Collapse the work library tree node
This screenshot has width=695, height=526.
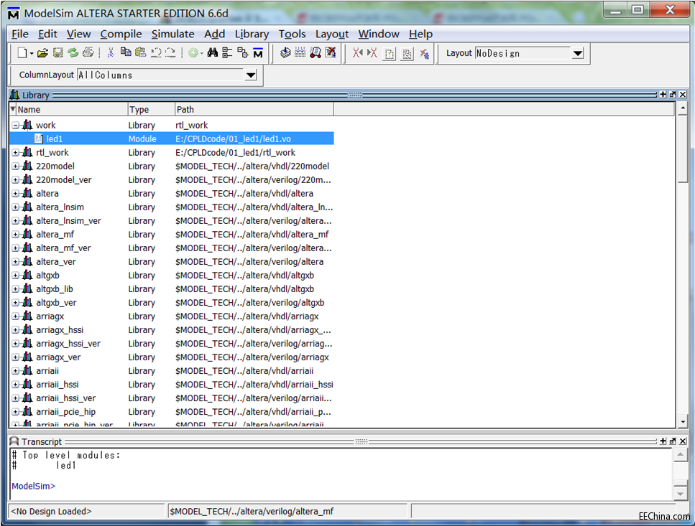[16, 126]
